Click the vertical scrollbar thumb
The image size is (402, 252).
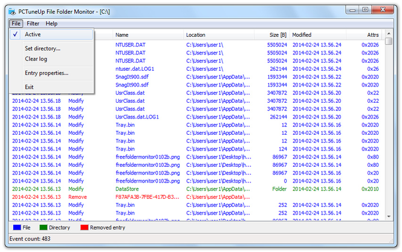389,41
